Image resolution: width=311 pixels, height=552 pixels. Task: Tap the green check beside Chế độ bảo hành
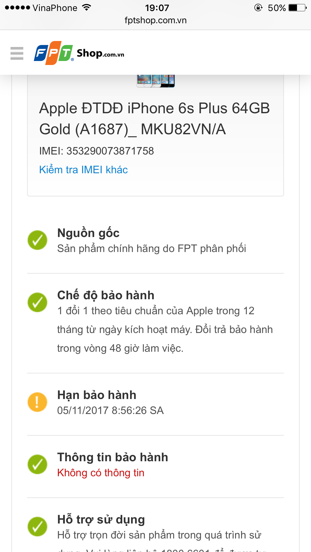[x=37, y=302]
